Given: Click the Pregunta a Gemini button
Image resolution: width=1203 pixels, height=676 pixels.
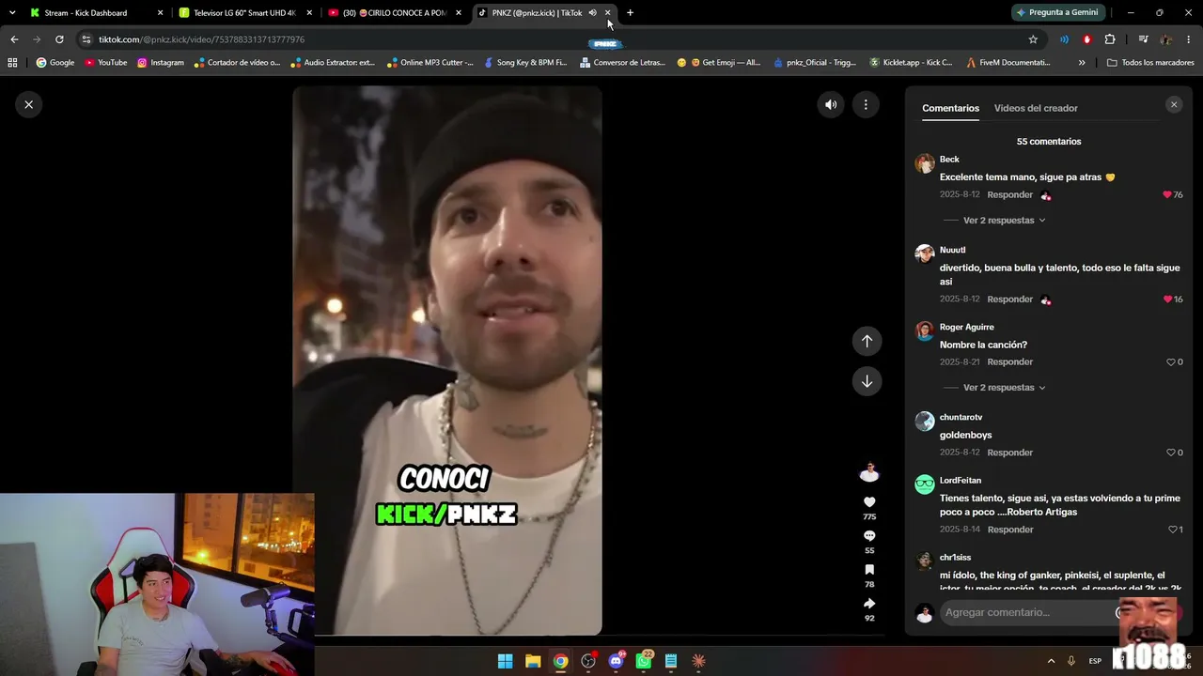Looking at the screenshot, I should (x=1056, y=13).
